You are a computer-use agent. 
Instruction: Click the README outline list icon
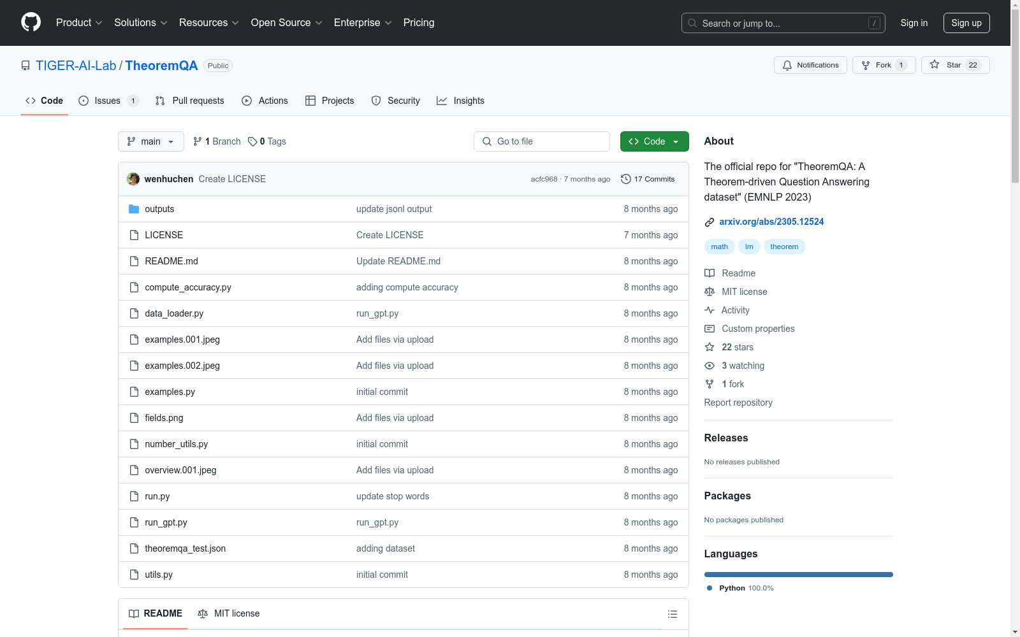[x=672, y=614]
